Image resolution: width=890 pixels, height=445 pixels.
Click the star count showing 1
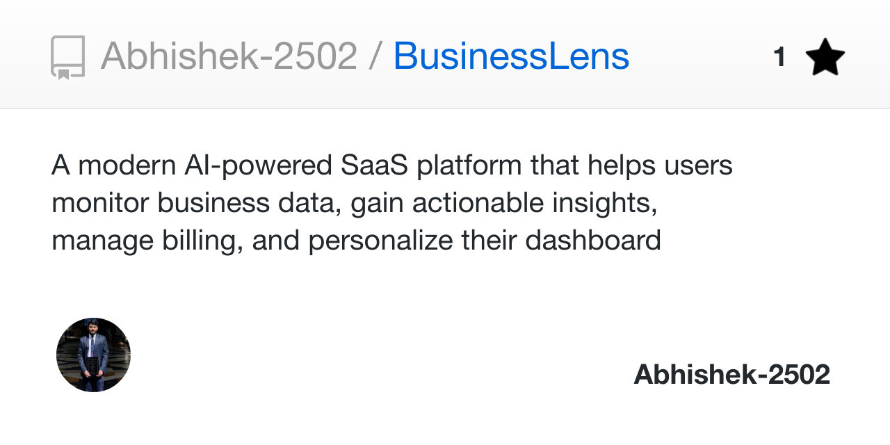[780, 56]
